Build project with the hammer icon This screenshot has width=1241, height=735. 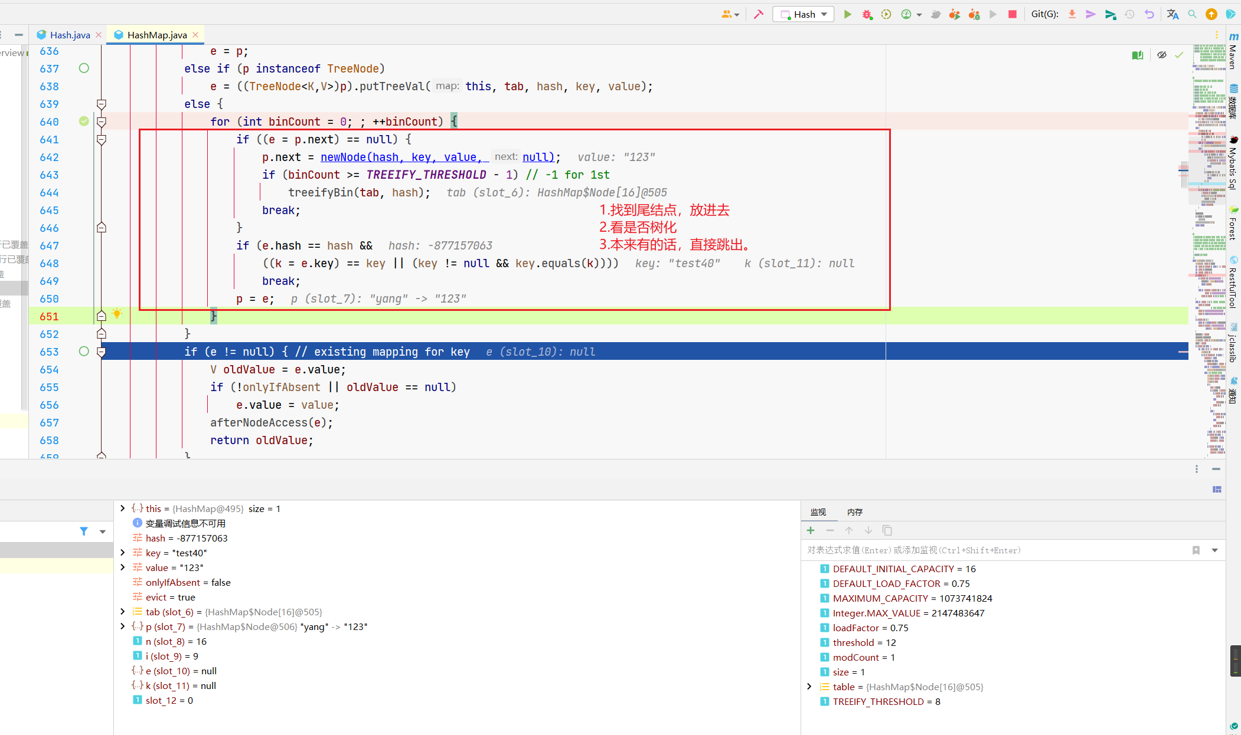[x=759, y=14]
